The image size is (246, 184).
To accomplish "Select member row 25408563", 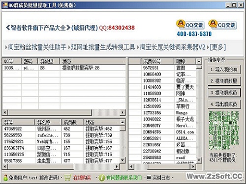I will click(x=162, y=158).
